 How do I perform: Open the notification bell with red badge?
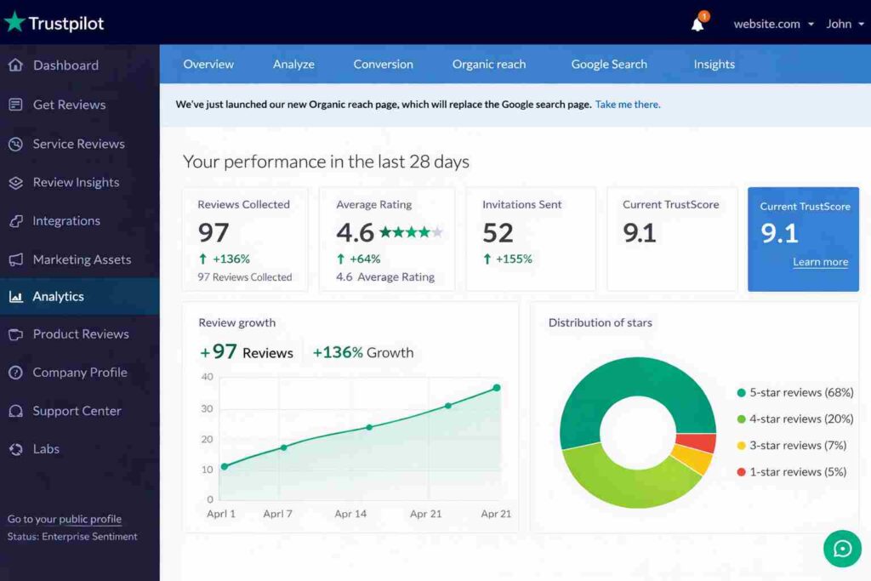[x=697, y=23]
